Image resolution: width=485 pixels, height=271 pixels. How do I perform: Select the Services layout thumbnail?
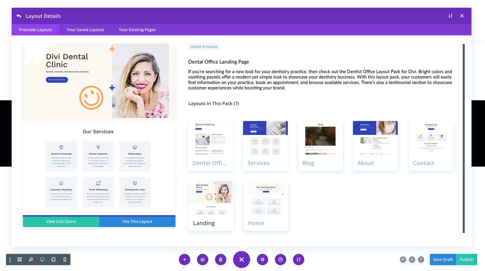pyautogui.click(x=265, y=145)
